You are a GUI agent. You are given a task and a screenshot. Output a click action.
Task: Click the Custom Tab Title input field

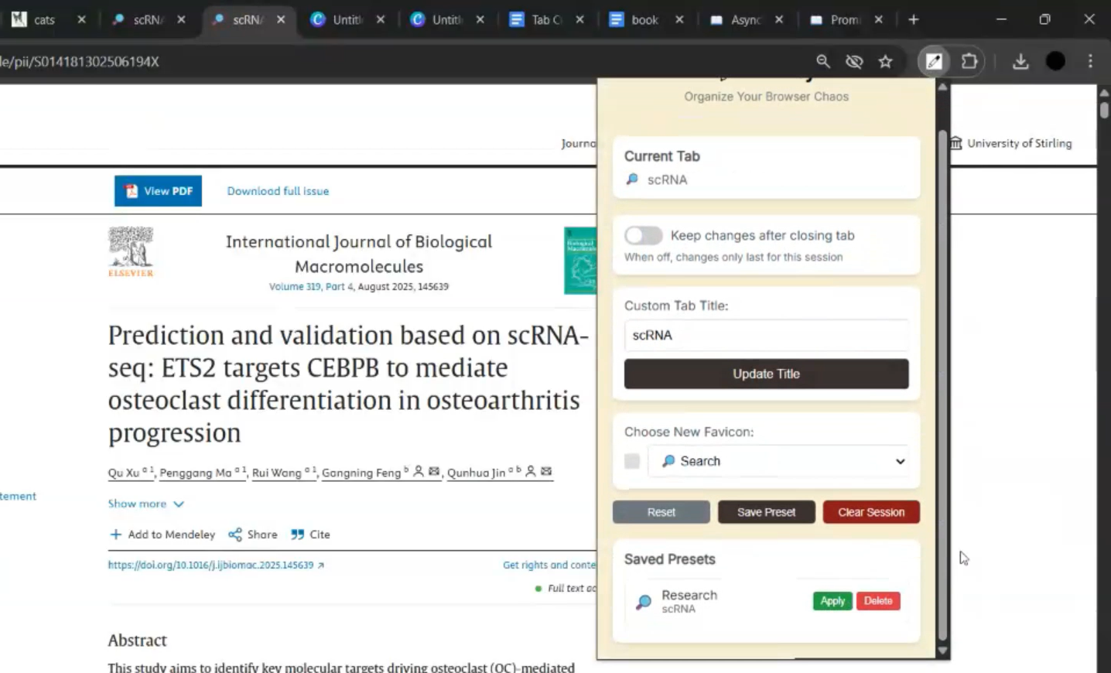click(x=766, y=335)
